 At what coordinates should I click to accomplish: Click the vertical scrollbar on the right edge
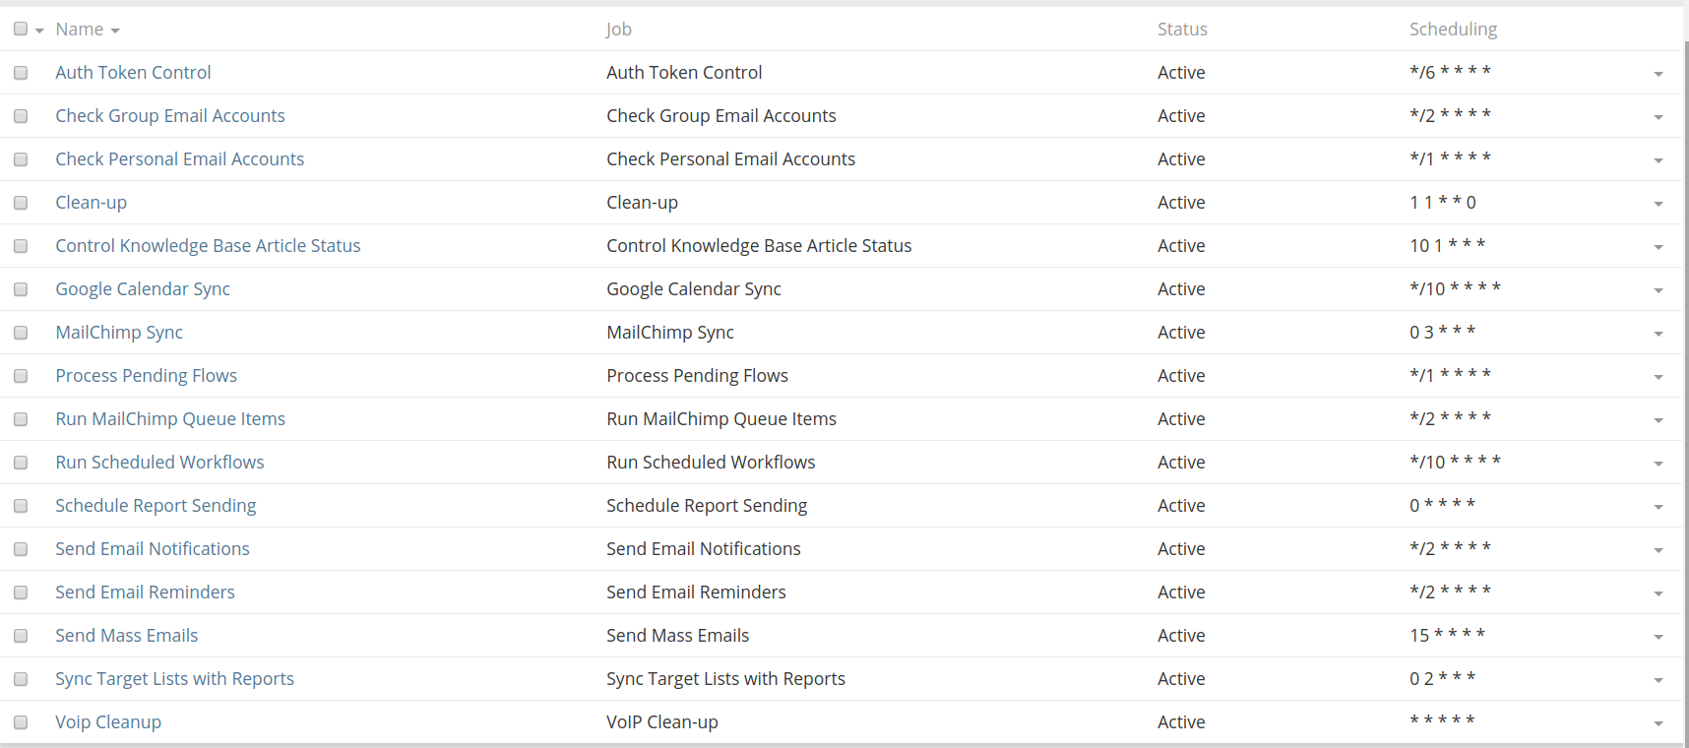1685,394
